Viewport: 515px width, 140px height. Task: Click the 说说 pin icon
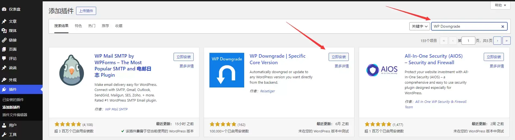4,68
